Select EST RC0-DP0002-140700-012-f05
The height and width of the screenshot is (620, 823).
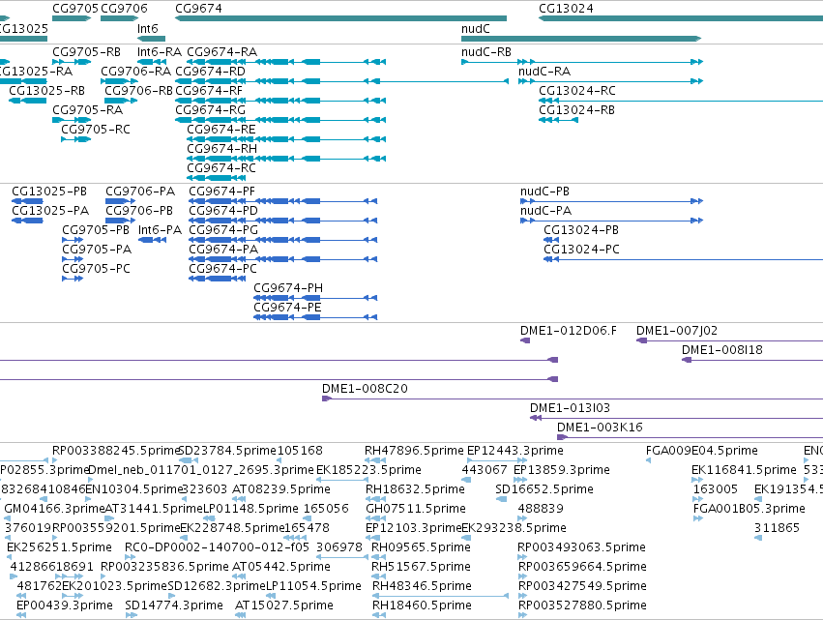click(217, 547)
